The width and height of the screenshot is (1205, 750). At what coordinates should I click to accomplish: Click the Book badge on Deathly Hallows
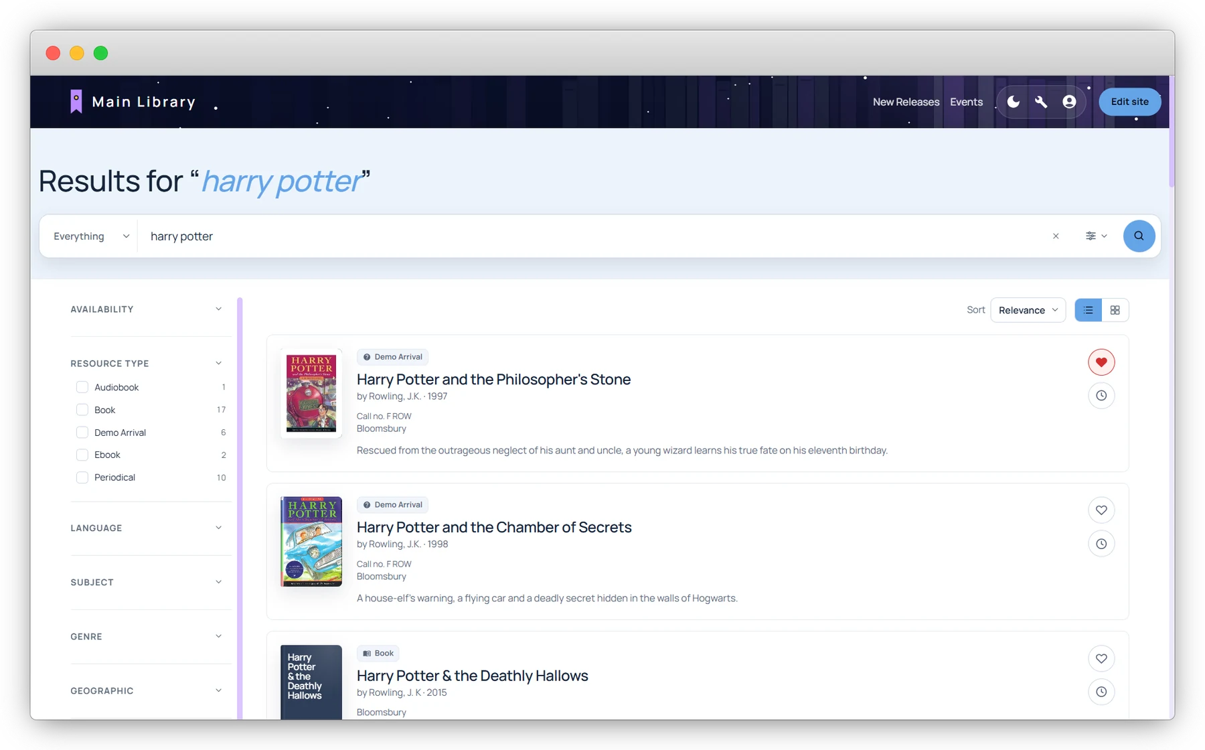(x=378, y=653)
